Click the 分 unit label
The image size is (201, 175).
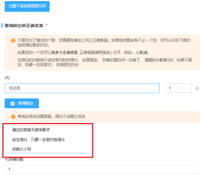click(x=197, y=88)
